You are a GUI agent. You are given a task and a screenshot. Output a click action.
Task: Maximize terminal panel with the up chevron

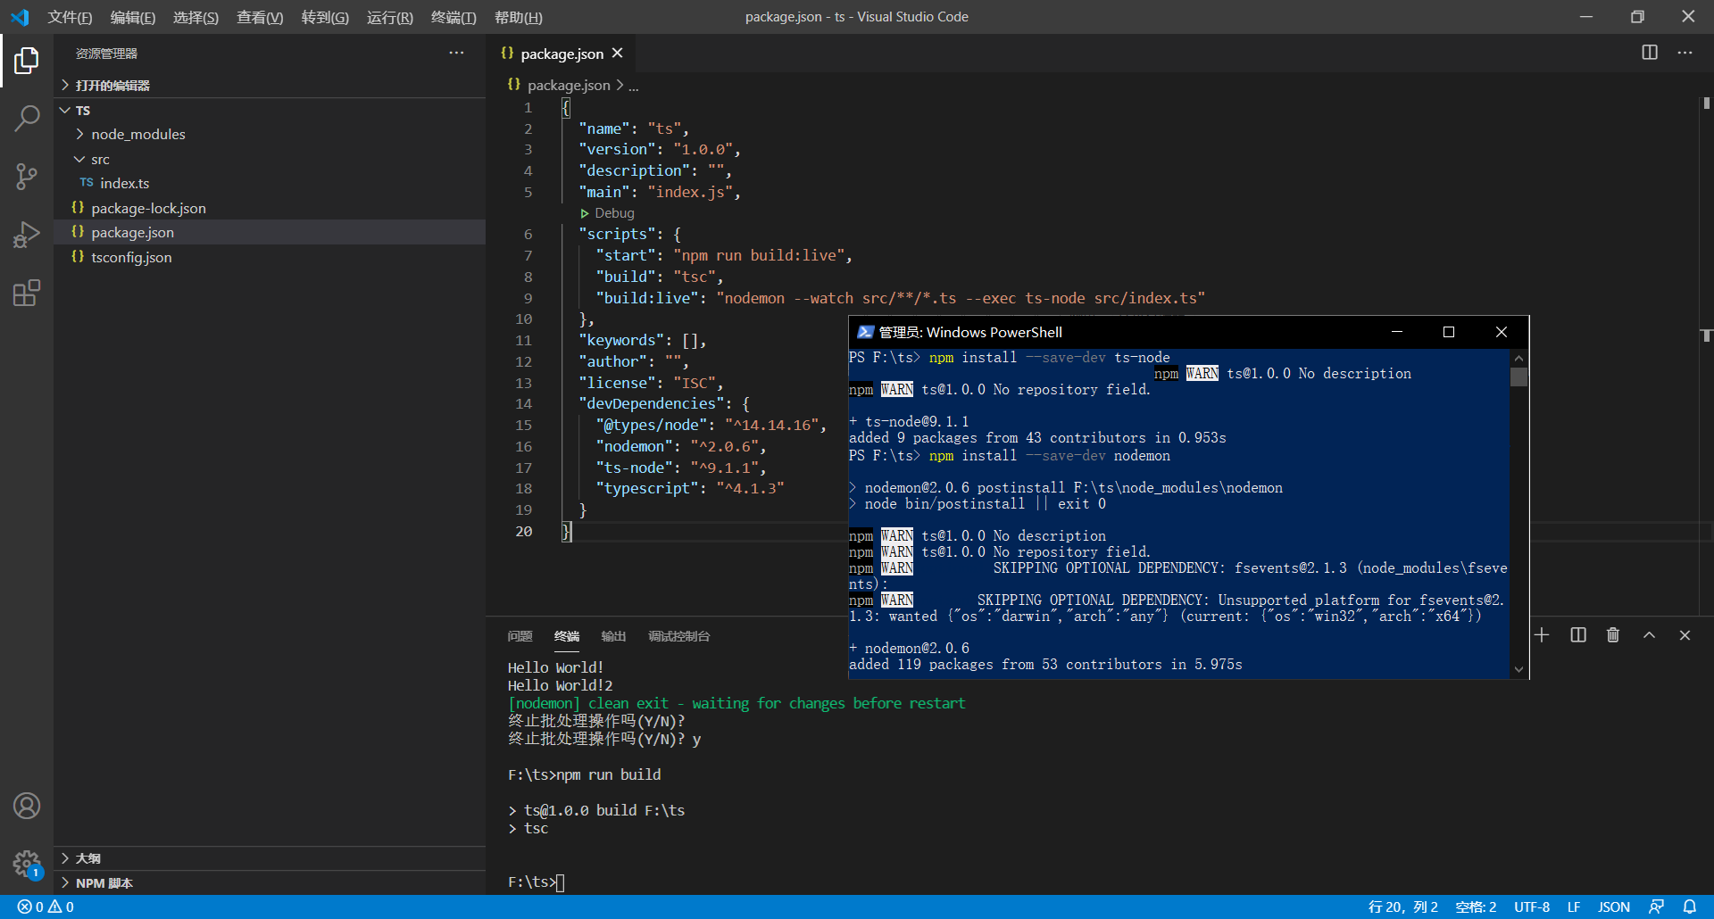pyautogui.click(x=1649, y=635)
